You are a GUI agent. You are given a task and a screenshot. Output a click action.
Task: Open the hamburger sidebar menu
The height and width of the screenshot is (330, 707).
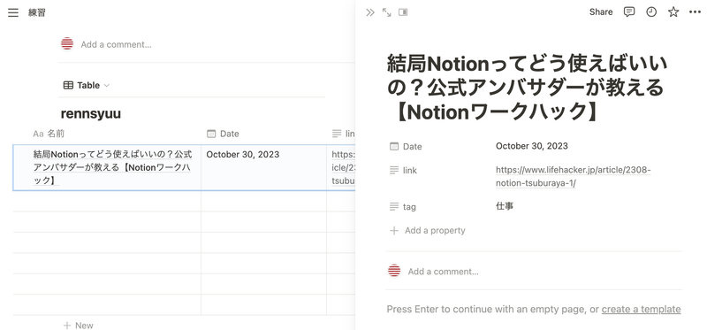click(13, 12)
